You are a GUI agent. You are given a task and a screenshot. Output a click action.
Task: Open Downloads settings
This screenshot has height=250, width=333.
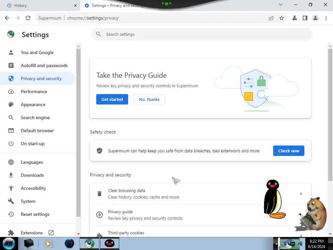(x=38, y=175)
